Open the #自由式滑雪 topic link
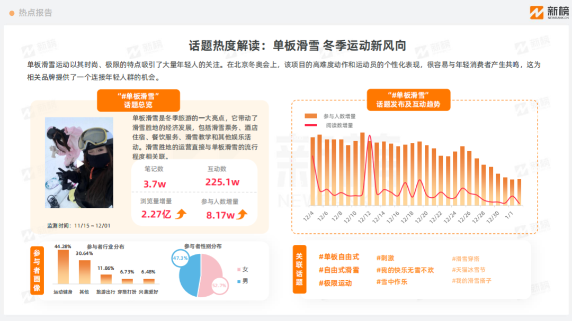Screen dimensions: 572x321 point(338,270)
